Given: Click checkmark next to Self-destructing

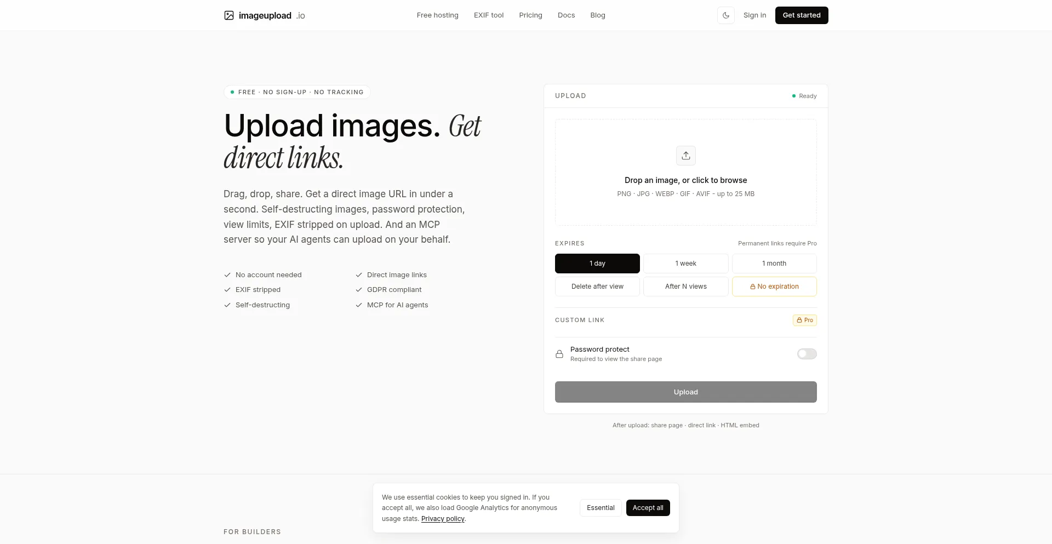Looking at the screenshot, I should 227,305.
